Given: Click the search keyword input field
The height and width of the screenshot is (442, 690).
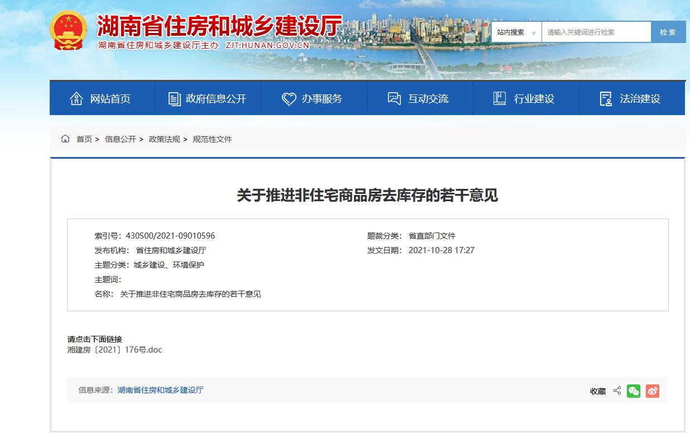Looking at the screenshot, I should tap(595, 32).
